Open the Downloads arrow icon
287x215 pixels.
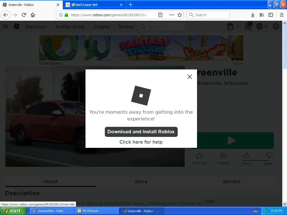(253, 15)
